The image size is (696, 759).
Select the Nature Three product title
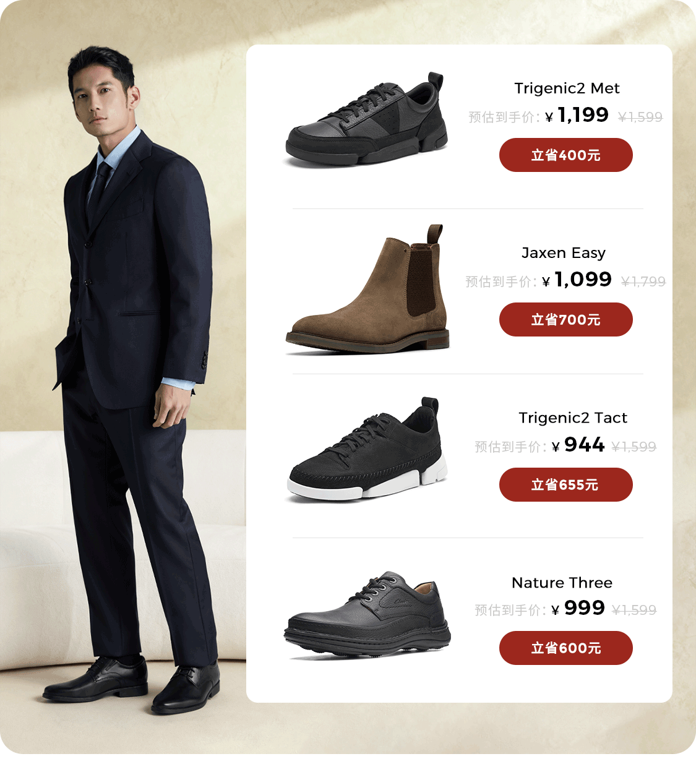(562, 583)
